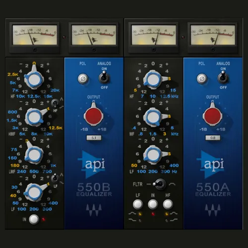248x248 pixels.
Task: Toggle the 550B LF shelf/peak switch
Action: [x=55, y=178]
